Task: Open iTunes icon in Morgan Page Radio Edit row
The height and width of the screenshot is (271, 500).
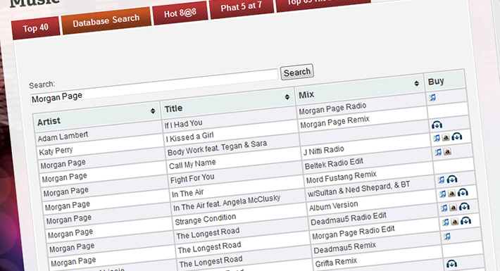Action: (x=446, y=222)
